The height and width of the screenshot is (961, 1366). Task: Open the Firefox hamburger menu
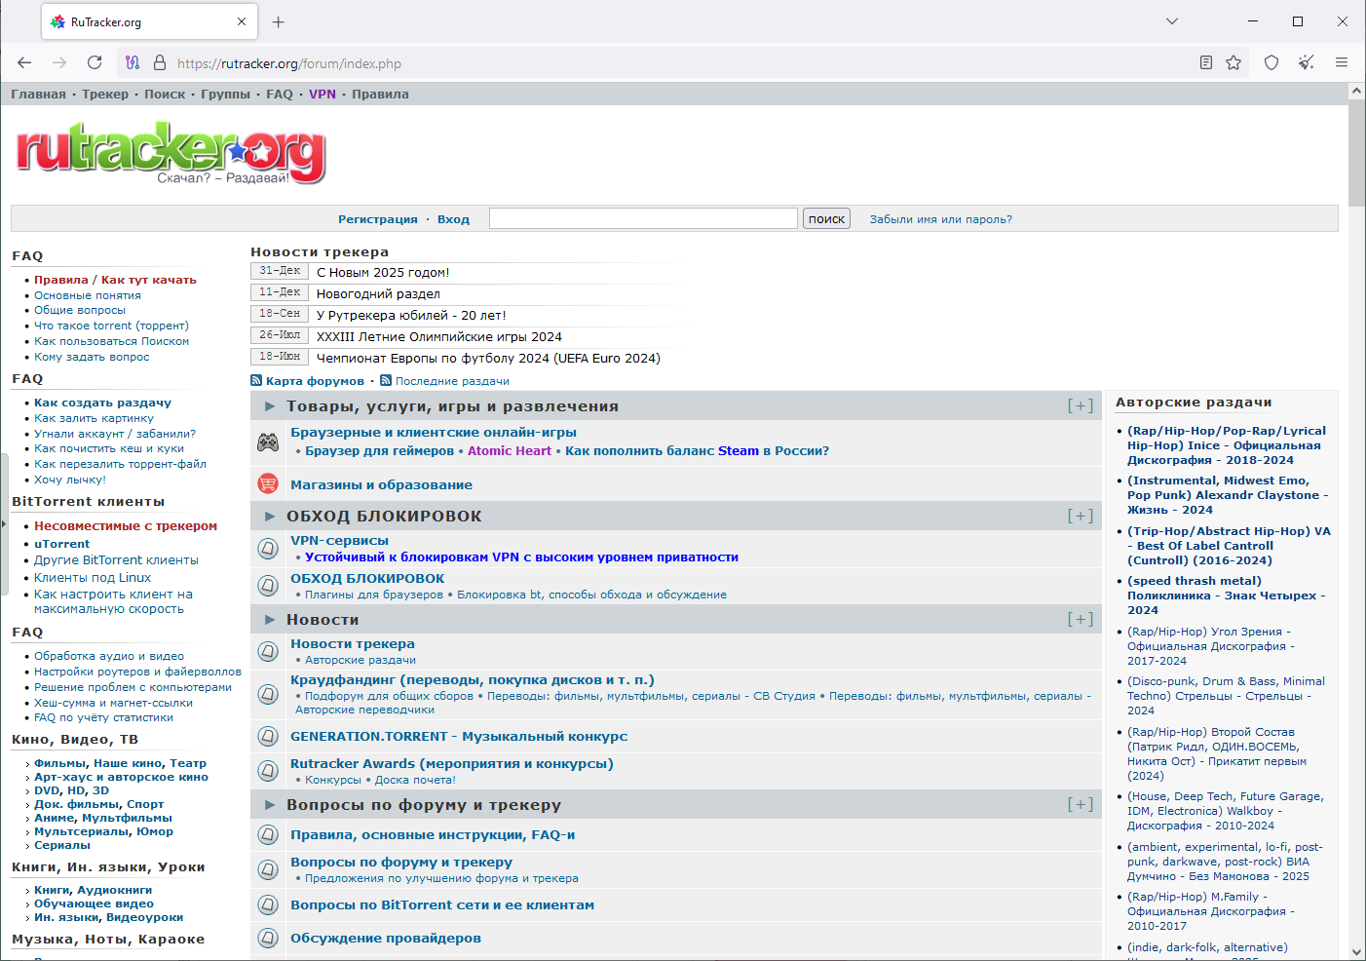[x=1342, y=62]
